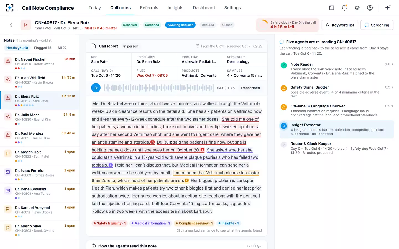Screen dimensions: 399x249
Task: Click the orange marker 7 in the note text
Action: click(x=187, y=181)
